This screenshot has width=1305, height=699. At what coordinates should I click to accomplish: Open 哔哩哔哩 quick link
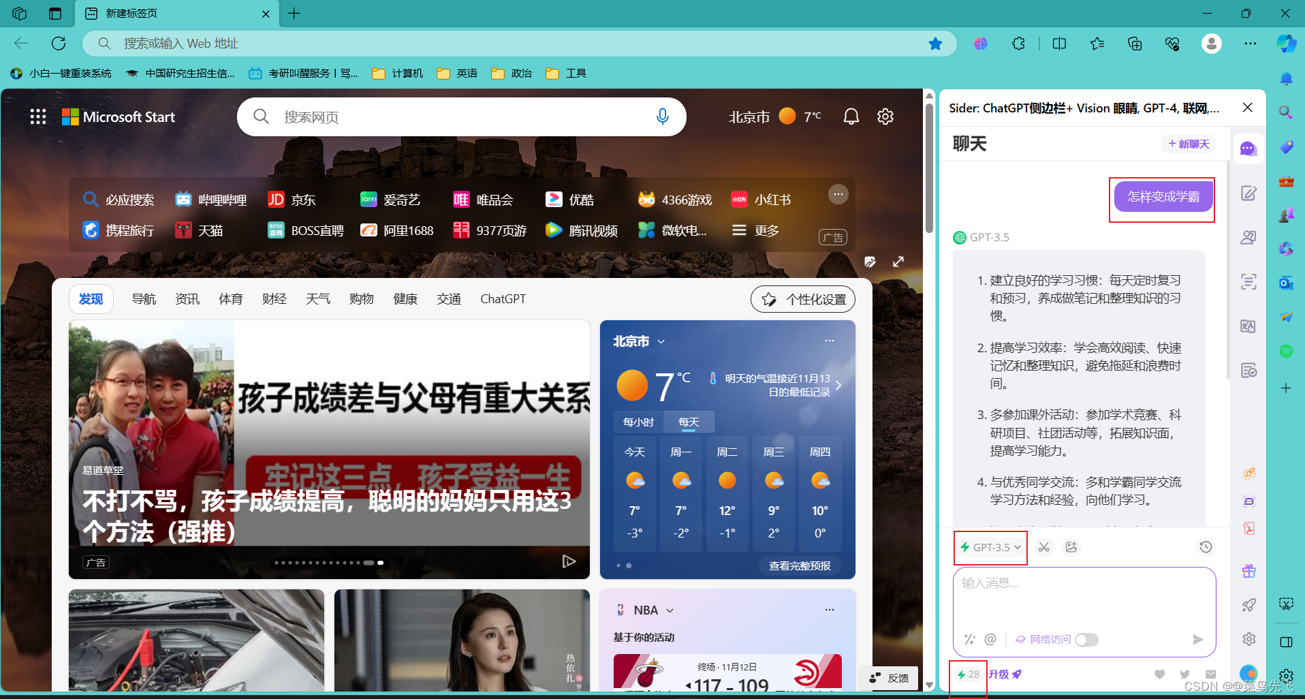211,200
